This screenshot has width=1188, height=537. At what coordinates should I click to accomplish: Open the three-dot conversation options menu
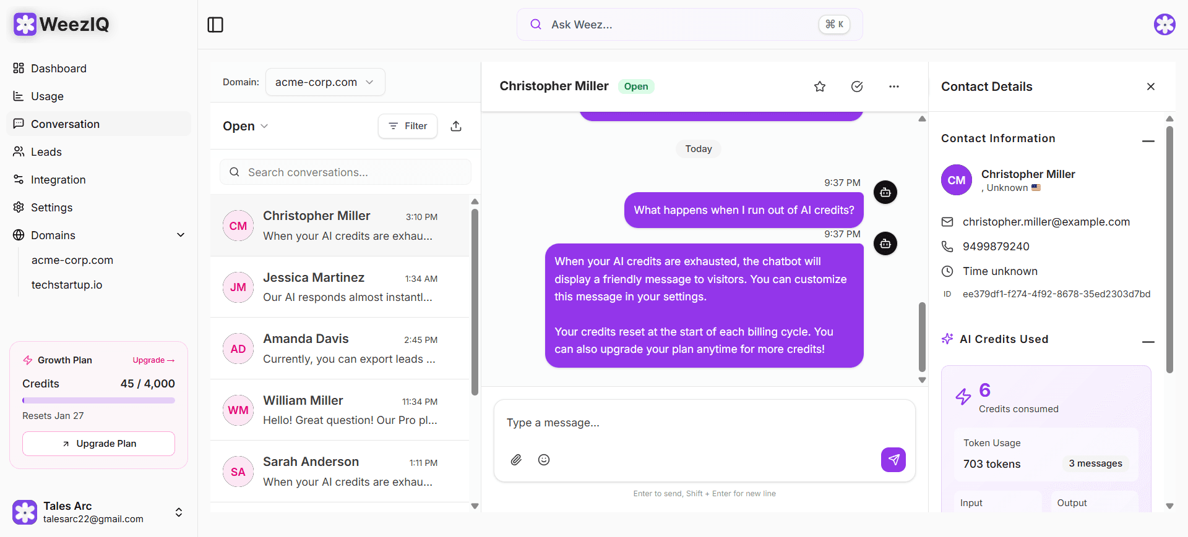(894, 87)
